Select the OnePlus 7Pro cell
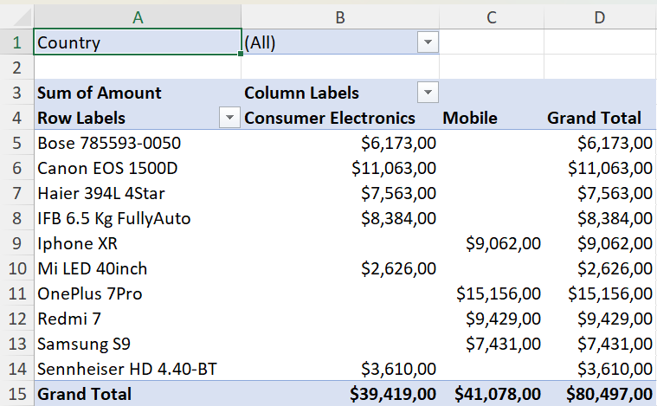The height and width of the screenshot is (406, 657). (138, 293)
